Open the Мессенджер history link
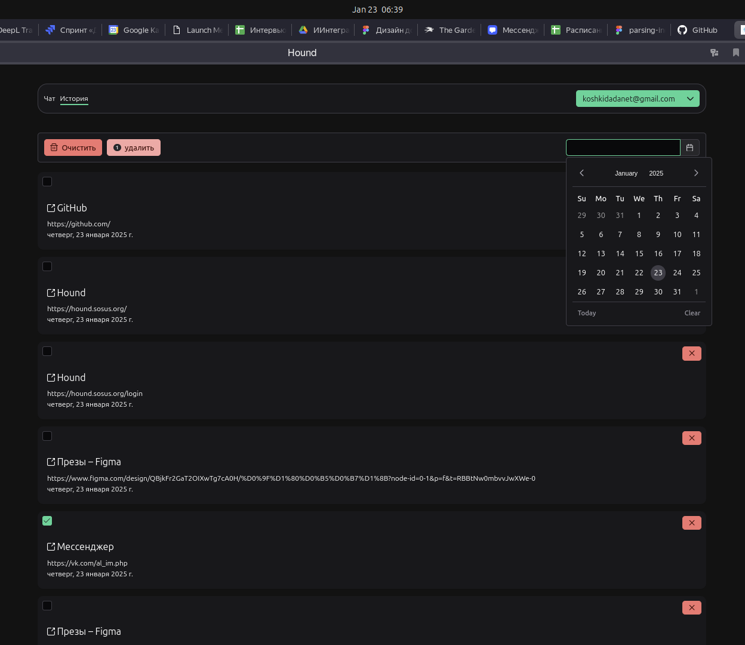This screenshot has height=645, width=745. pos(85,546)
